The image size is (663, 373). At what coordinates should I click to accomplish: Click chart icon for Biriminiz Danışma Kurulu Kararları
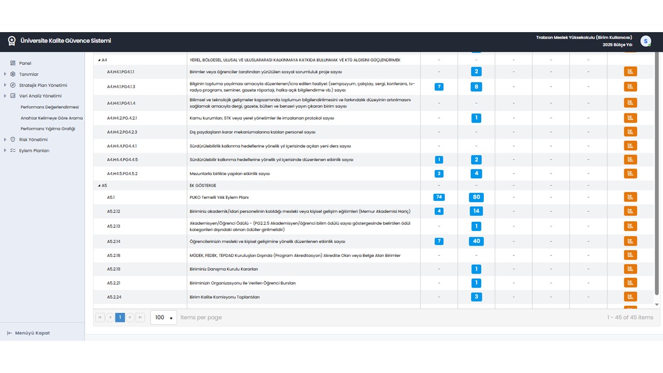[x=630, y=269]
